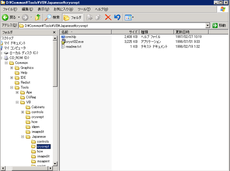Image resolution: width=230 pixels, height=171 pixels.
Task: Close the Folders side pane
Action: (x=54, y=32)
